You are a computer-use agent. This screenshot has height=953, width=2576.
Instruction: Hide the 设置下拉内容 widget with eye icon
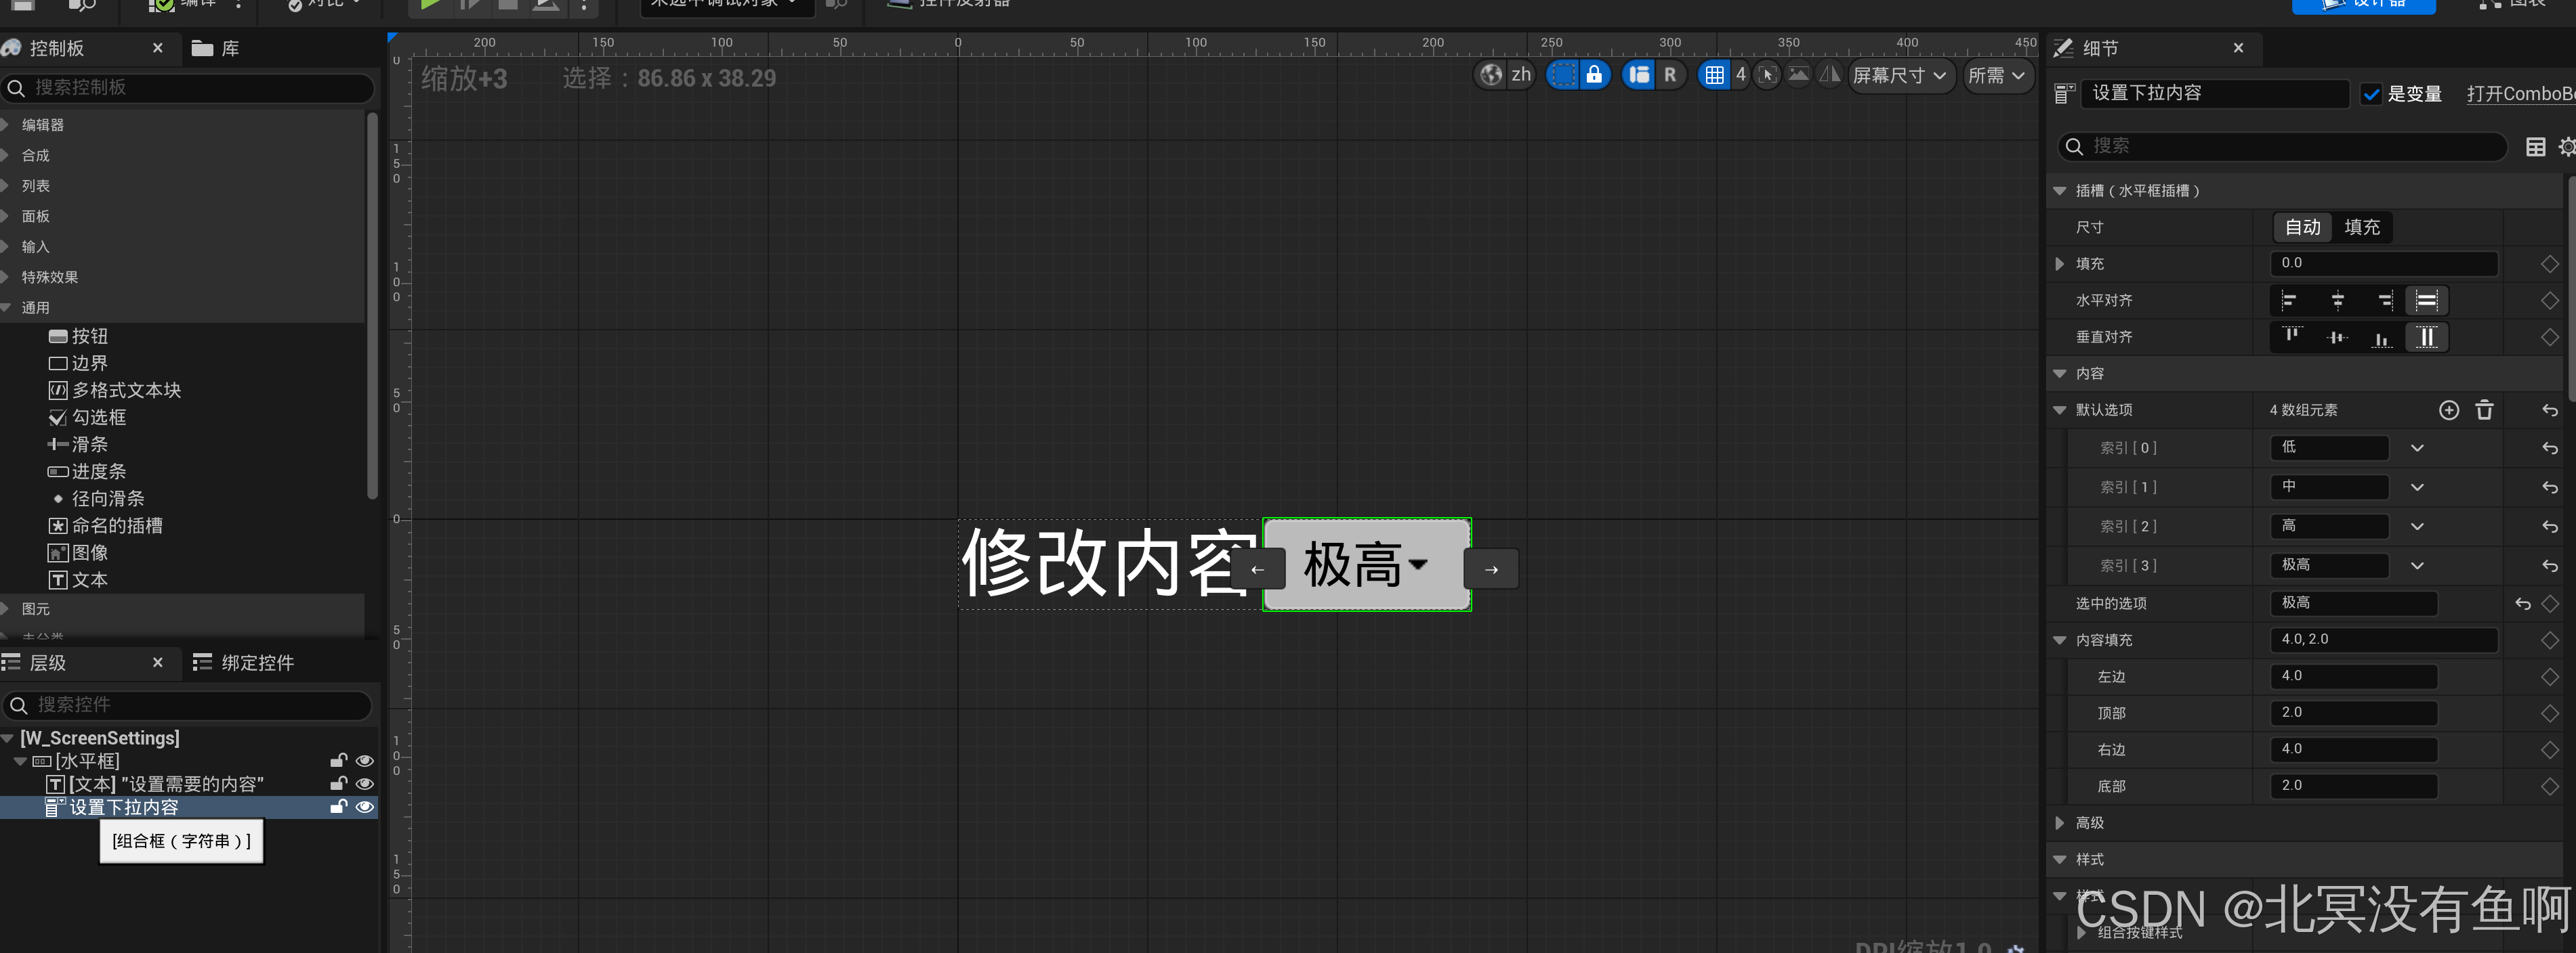pyautogui.click(x=365, y=807)
